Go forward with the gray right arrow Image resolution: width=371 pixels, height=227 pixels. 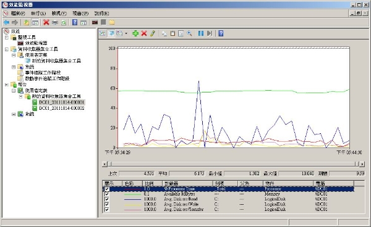15,22
